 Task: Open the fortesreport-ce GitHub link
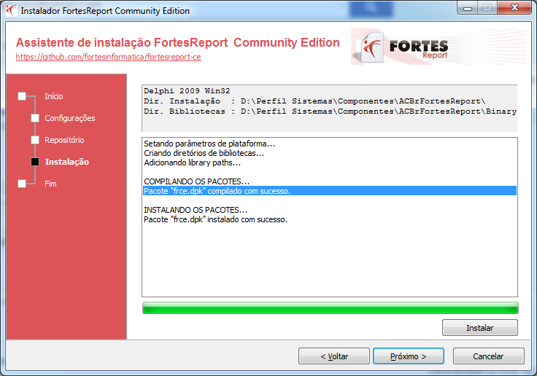click(x=108, y=57)
